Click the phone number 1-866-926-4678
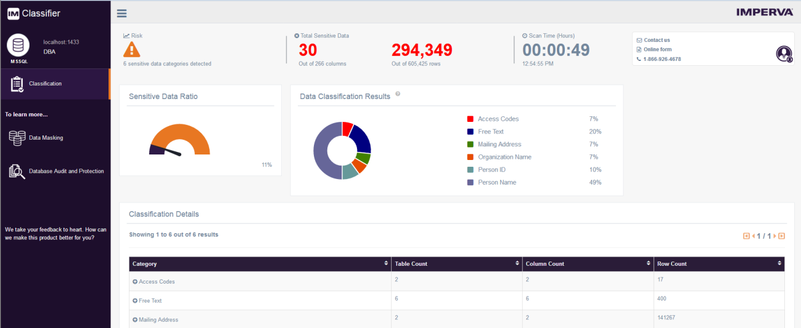 click(x=662, y=59)
